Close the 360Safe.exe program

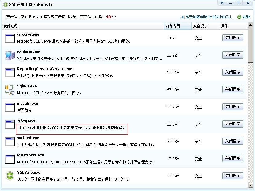click(233, 176)
